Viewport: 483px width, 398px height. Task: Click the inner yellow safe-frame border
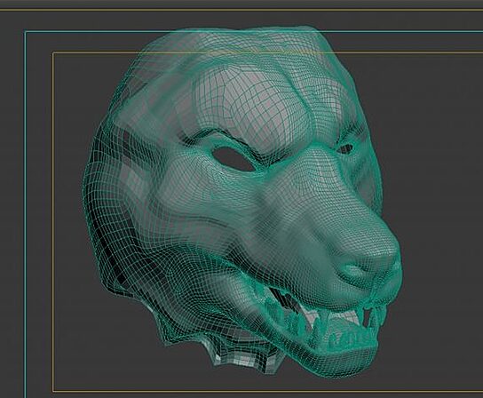(x=53, y=222)
